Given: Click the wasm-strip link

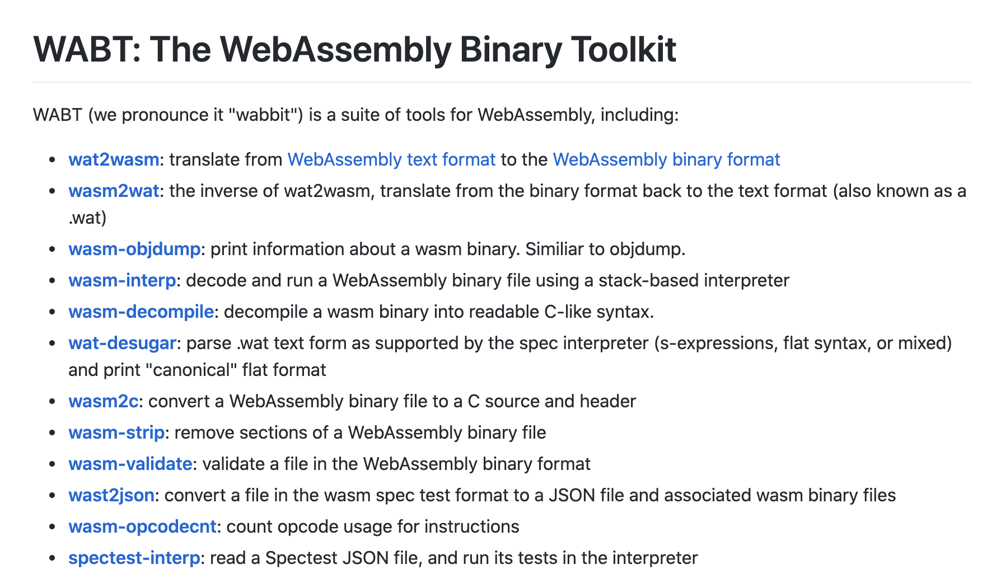Looking at the screenshot, I should [x=116, y=432].
